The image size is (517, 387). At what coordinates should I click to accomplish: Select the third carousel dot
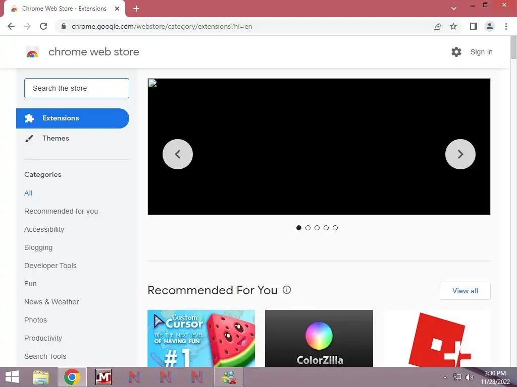[317, 228]
